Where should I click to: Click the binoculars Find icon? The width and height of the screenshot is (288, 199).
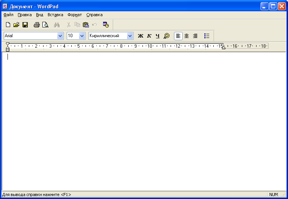(x=57, y=25)
